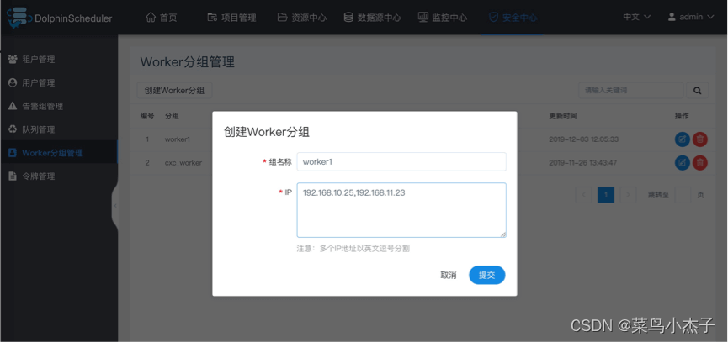Click the 2019-11-26 13:43:47 timestamp
The height and width of the screenshot is (342, 728).
tap(582, 163)
